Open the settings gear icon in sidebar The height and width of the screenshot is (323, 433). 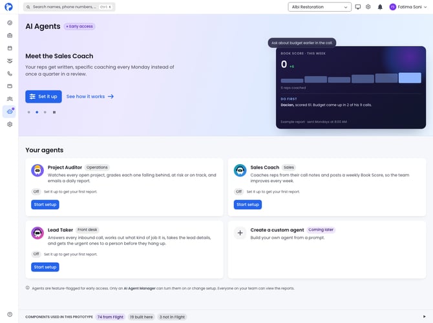(x=10, y=124)
